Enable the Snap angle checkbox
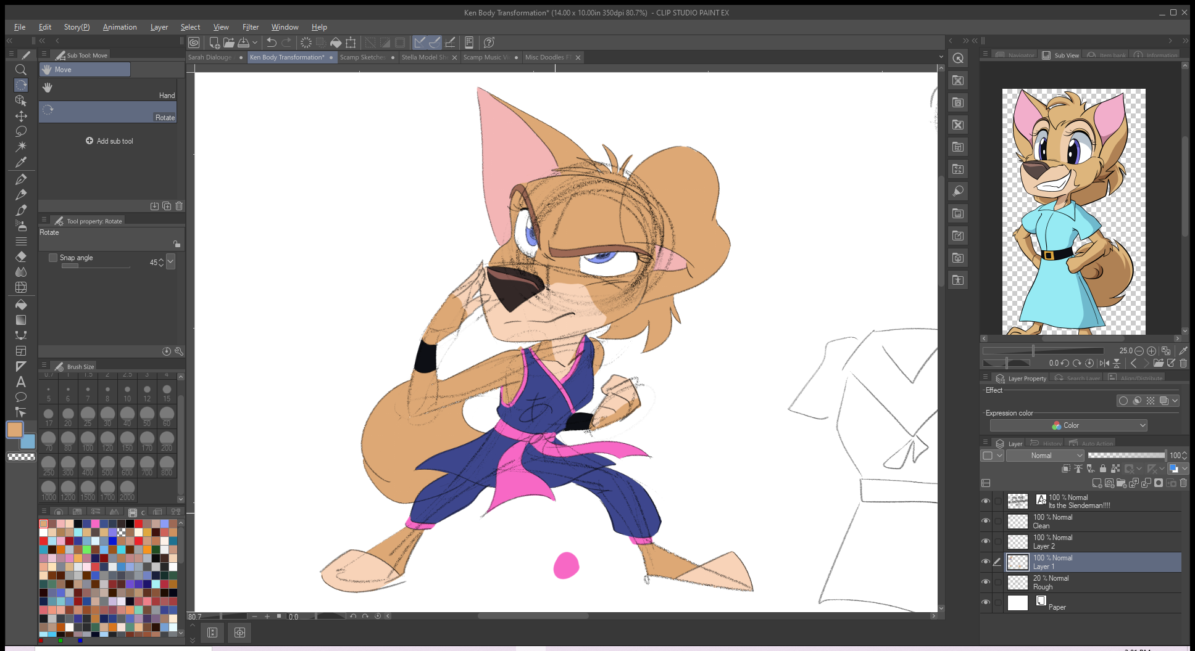This screenshot has height=651, width=1195. coord(53,258)
